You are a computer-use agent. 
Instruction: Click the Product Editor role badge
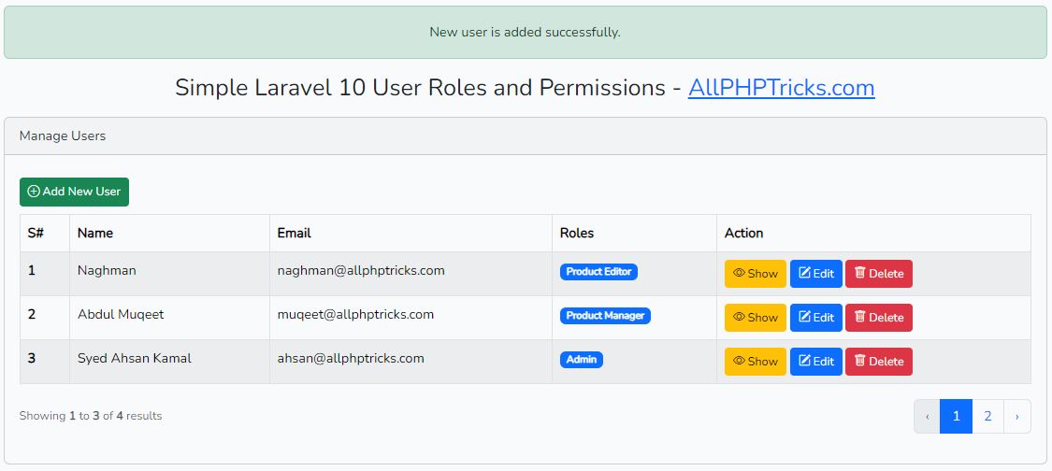tap(598, 272)
